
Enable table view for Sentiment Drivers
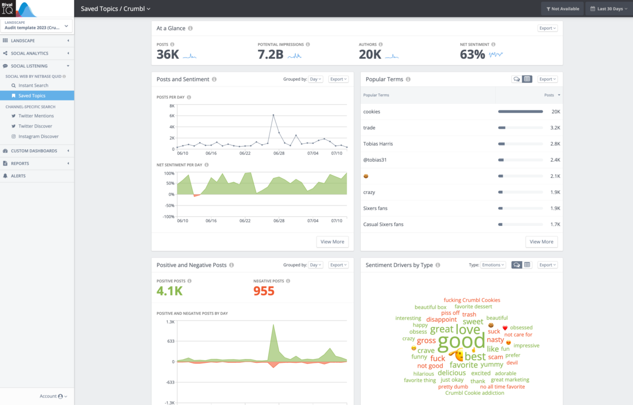click(x=527, y=264)
